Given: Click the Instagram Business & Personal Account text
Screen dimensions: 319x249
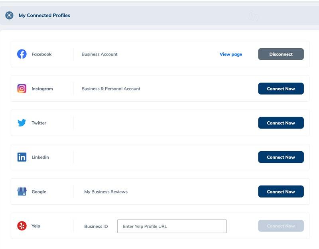Looking at the screenshot, I should [111, 89].
